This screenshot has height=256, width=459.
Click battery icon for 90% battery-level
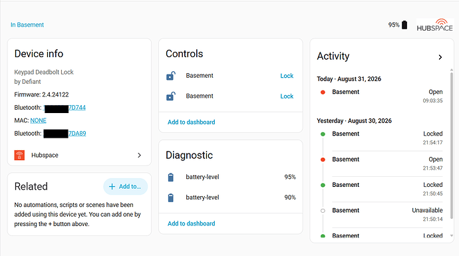tap(171, 197)
